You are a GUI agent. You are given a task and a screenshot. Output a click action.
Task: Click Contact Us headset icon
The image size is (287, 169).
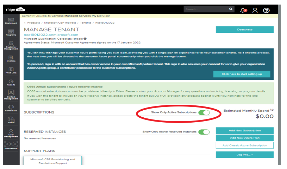(11, 108)
